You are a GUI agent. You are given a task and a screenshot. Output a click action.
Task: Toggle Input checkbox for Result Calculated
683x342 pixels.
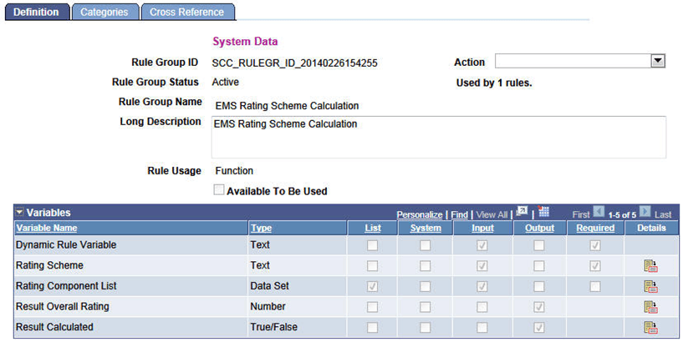482,327
